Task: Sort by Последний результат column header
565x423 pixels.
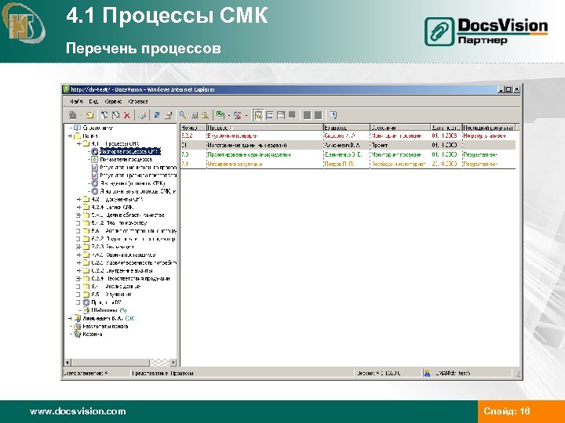Action: coord(489,128)
